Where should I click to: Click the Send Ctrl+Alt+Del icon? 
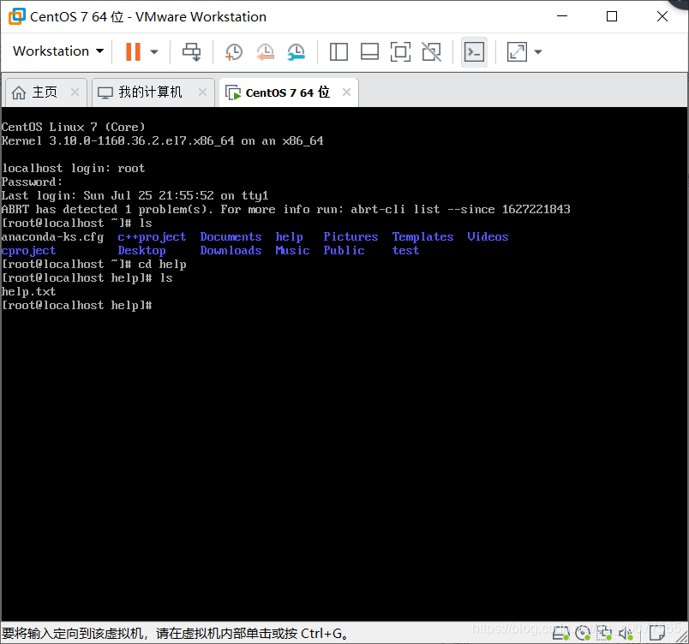(x=192, y=51)
